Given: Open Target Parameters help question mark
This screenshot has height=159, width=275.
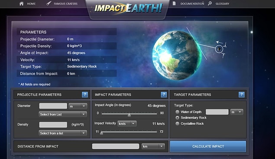Looking at the screenshot, I should click(242, 94).
